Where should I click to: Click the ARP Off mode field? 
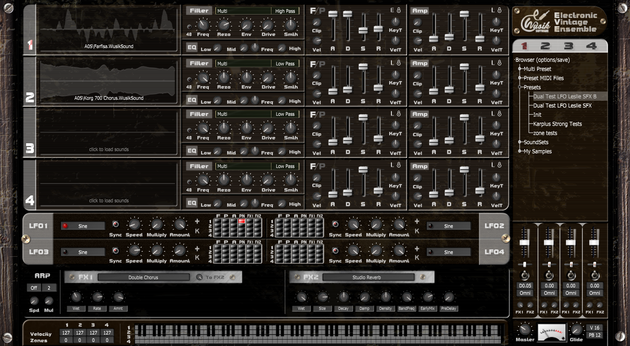(34, 288)
